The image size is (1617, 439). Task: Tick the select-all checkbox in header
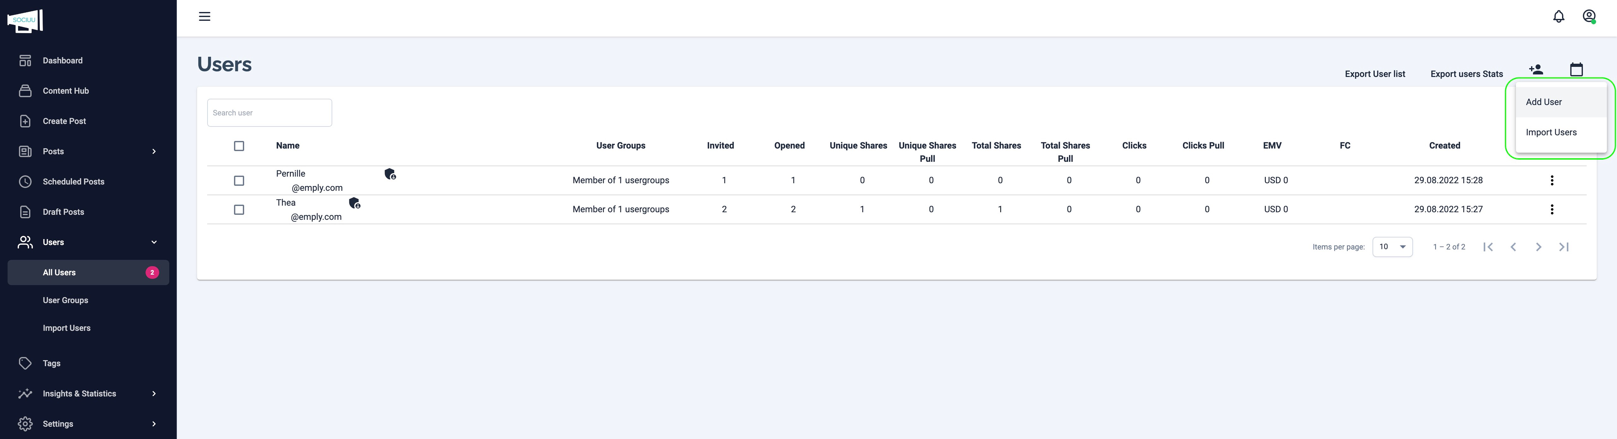coord(239,146)
